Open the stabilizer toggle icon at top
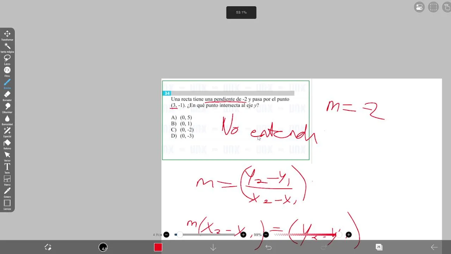Viewport: 451px width, 254px height. pos(419,7)
